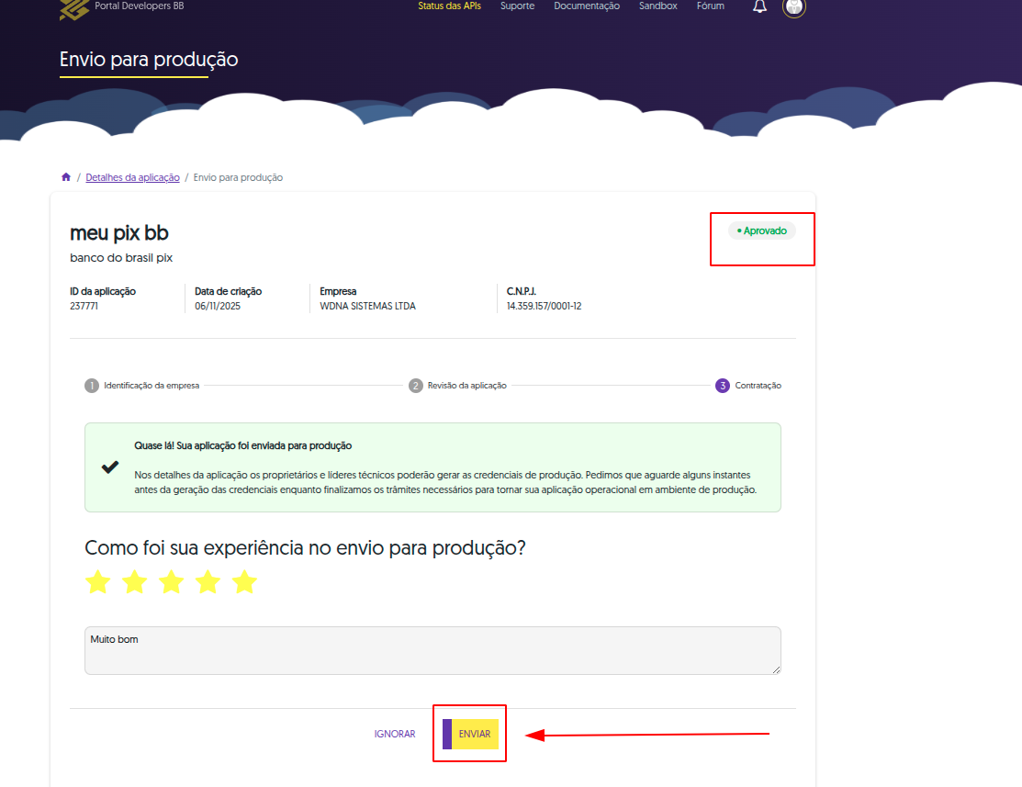Navigate to the Sandbox page
Screen dimensions: 1022x787
(x=657, y=6)
